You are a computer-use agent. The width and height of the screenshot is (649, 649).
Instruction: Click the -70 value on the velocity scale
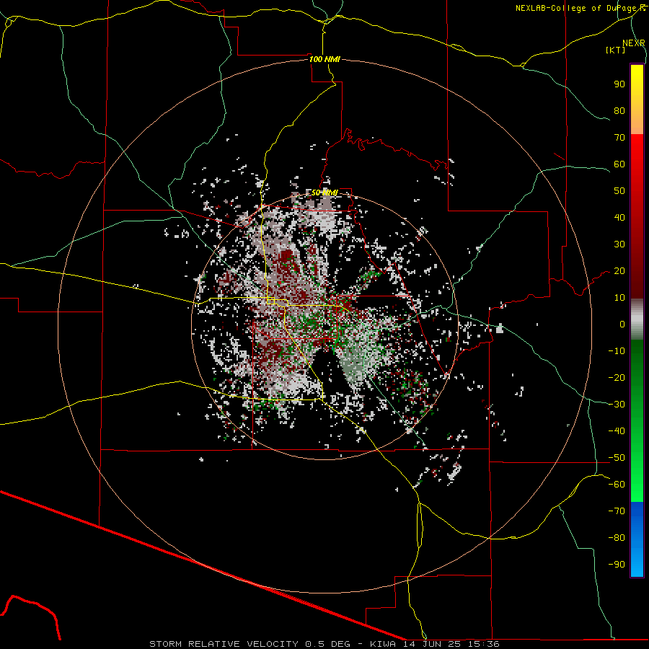[617, 511]
